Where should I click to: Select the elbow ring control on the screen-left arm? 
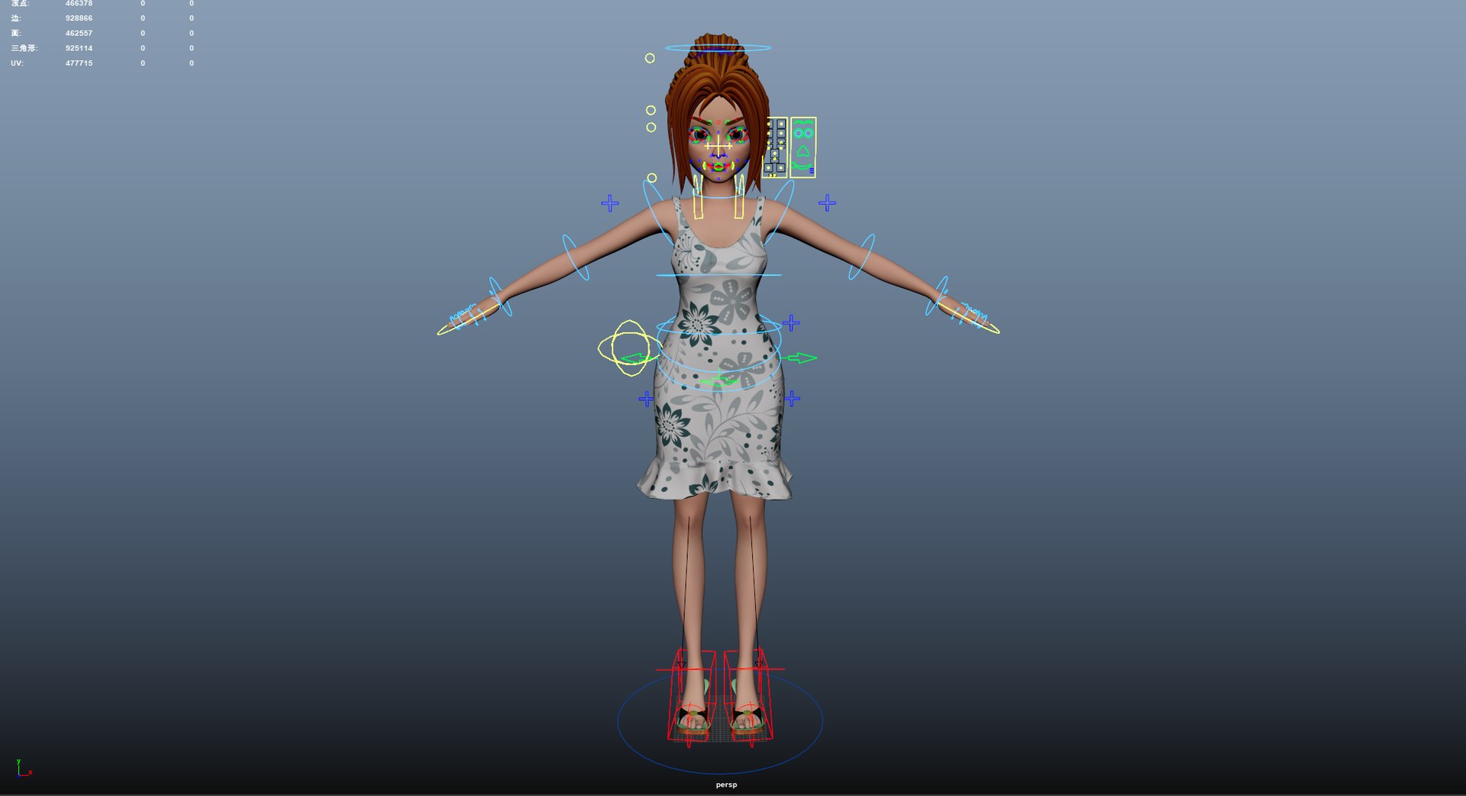[576, 257]
